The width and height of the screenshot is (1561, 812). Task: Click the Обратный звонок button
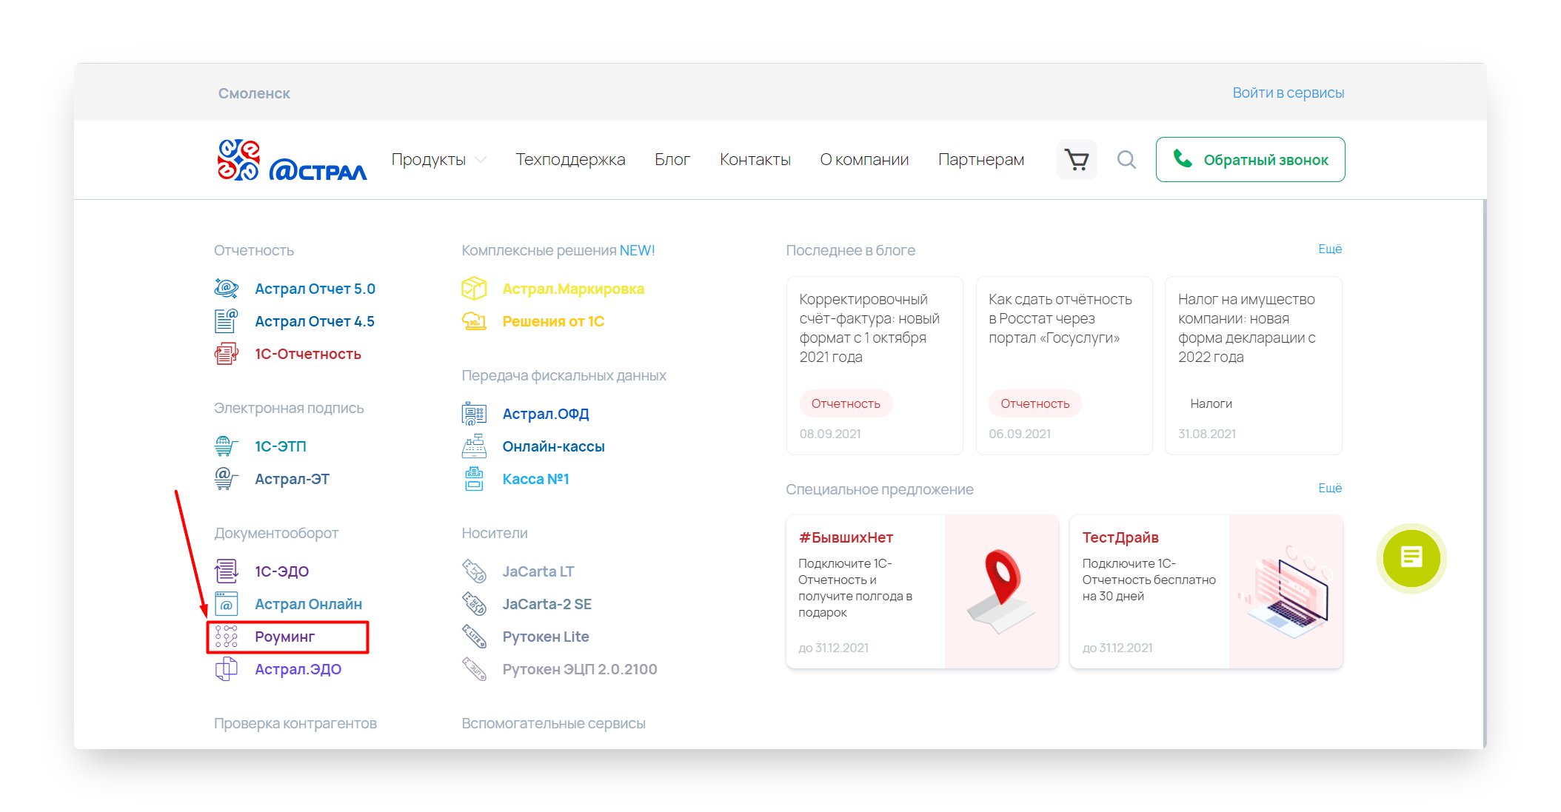click(1251, 159)
